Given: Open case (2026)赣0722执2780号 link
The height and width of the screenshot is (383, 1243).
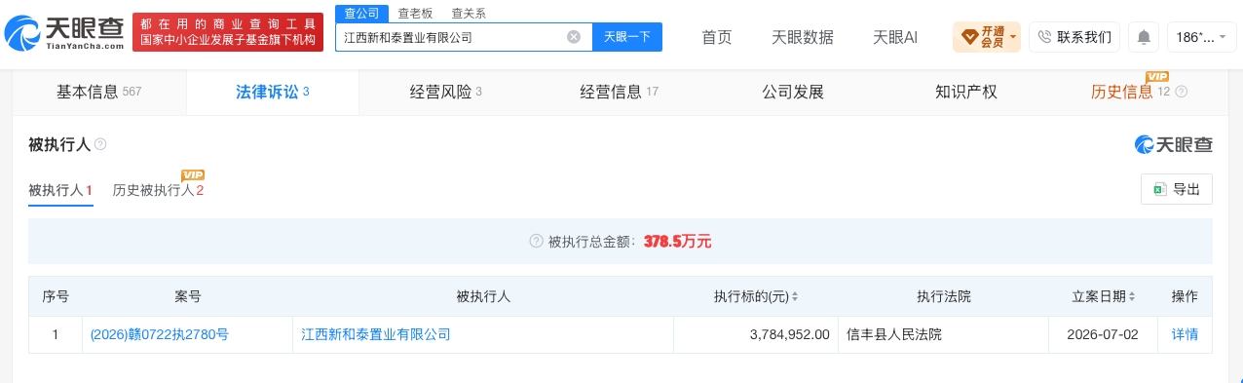Looking at the screenshot, I should tap(160, 334).
